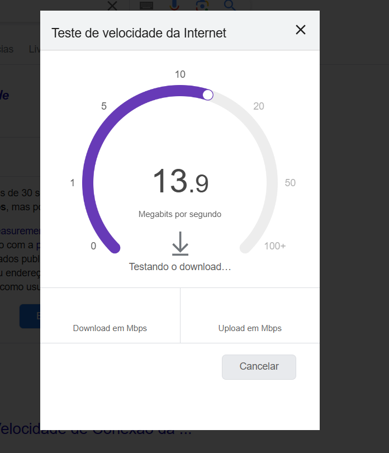Close the Internet speed test dialog
Image resolution: width=389 pixels, height=453 pixels.
[301, 30]
